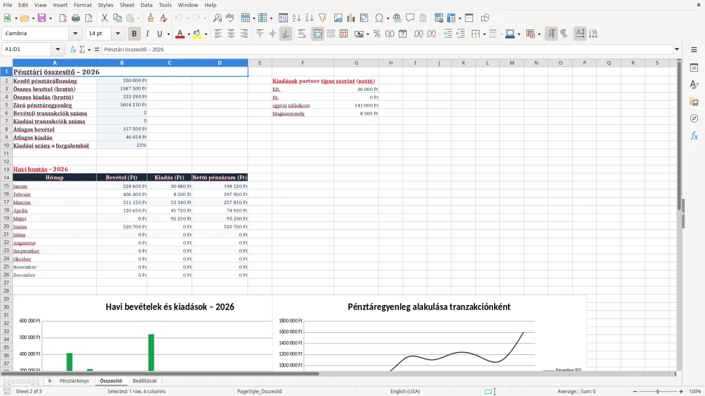The image size is (705, 396).
Task: Open font color dropdown arrow
Action: (188, 34)
